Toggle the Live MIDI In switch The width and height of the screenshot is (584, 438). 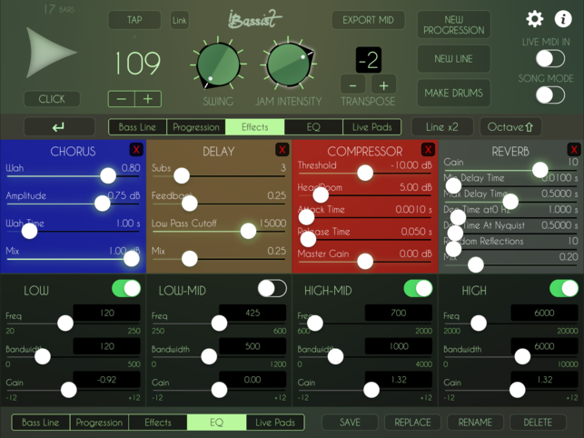tap(550, 59)
